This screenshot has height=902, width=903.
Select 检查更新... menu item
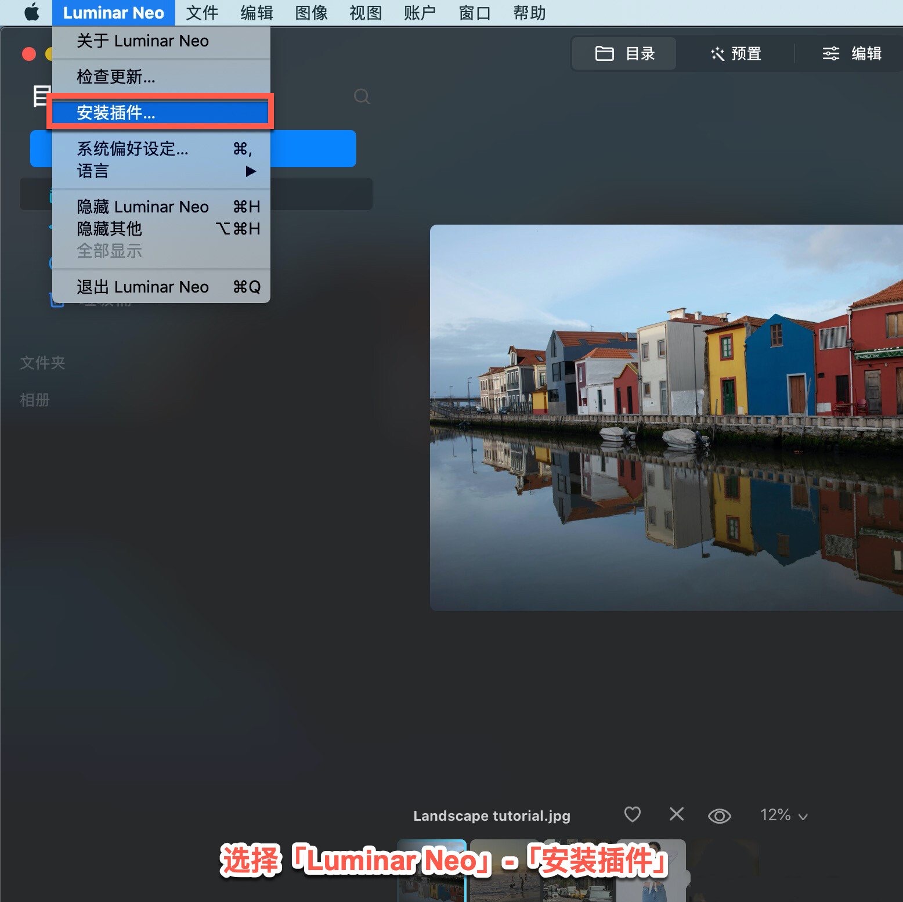tap(161, 77)
